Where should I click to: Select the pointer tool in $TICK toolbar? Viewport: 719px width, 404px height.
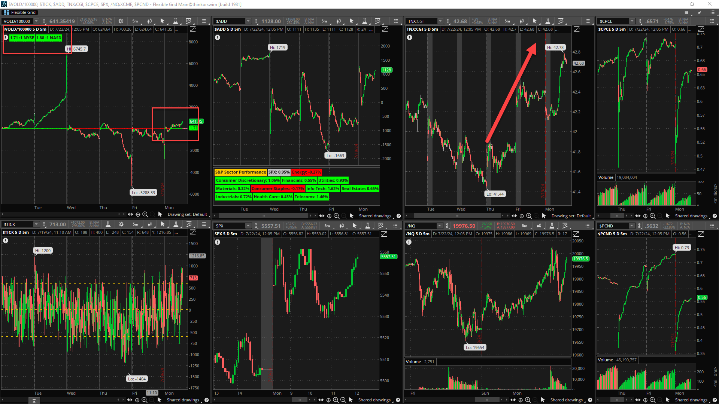pos(163,224)
